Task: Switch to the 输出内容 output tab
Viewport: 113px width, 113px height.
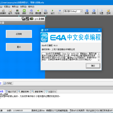Action: tap(11, 92)
